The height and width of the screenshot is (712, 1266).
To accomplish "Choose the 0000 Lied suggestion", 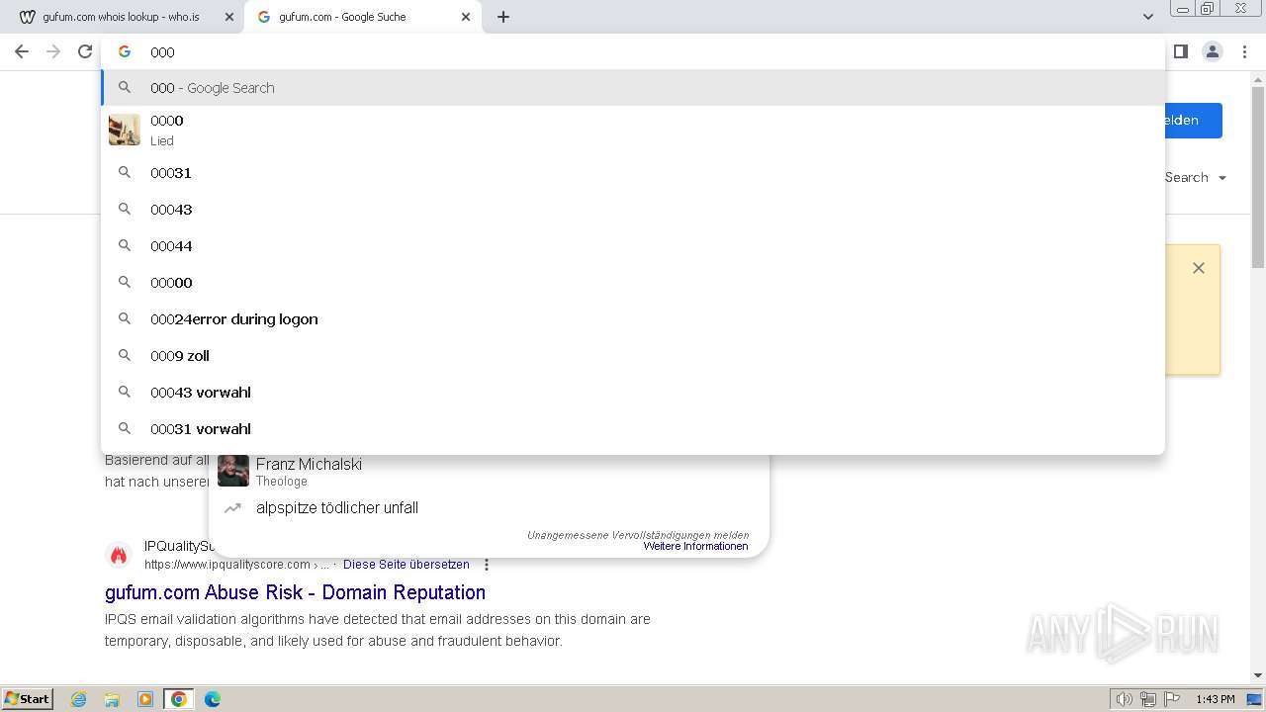I will [x=633, y=130].
